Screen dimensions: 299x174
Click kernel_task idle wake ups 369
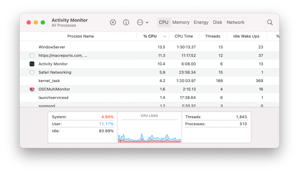pyautogui.click(x=259, y=81)
